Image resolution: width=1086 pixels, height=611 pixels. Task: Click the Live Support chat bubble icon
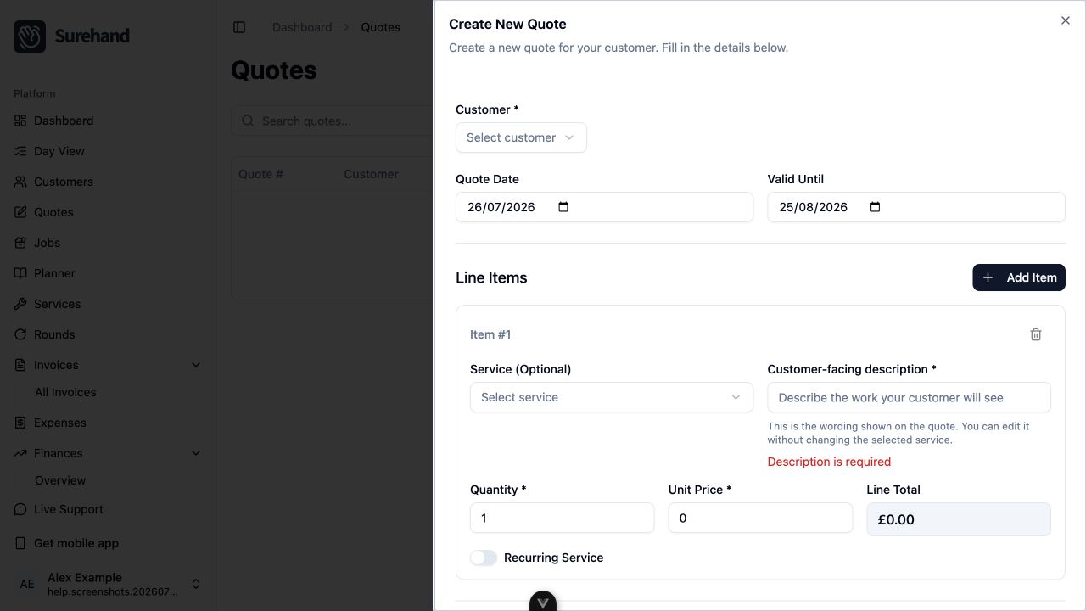[20, 509]
